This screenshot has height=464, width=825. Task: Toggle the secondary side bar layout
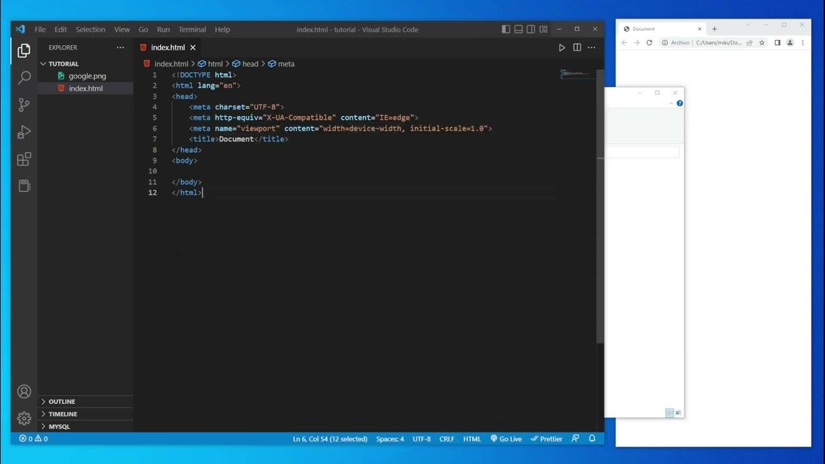click(x=530, y=29)
